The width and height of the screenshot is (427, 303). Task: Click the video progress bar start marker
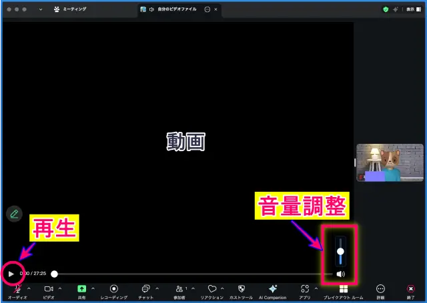(x=55, y=274)
